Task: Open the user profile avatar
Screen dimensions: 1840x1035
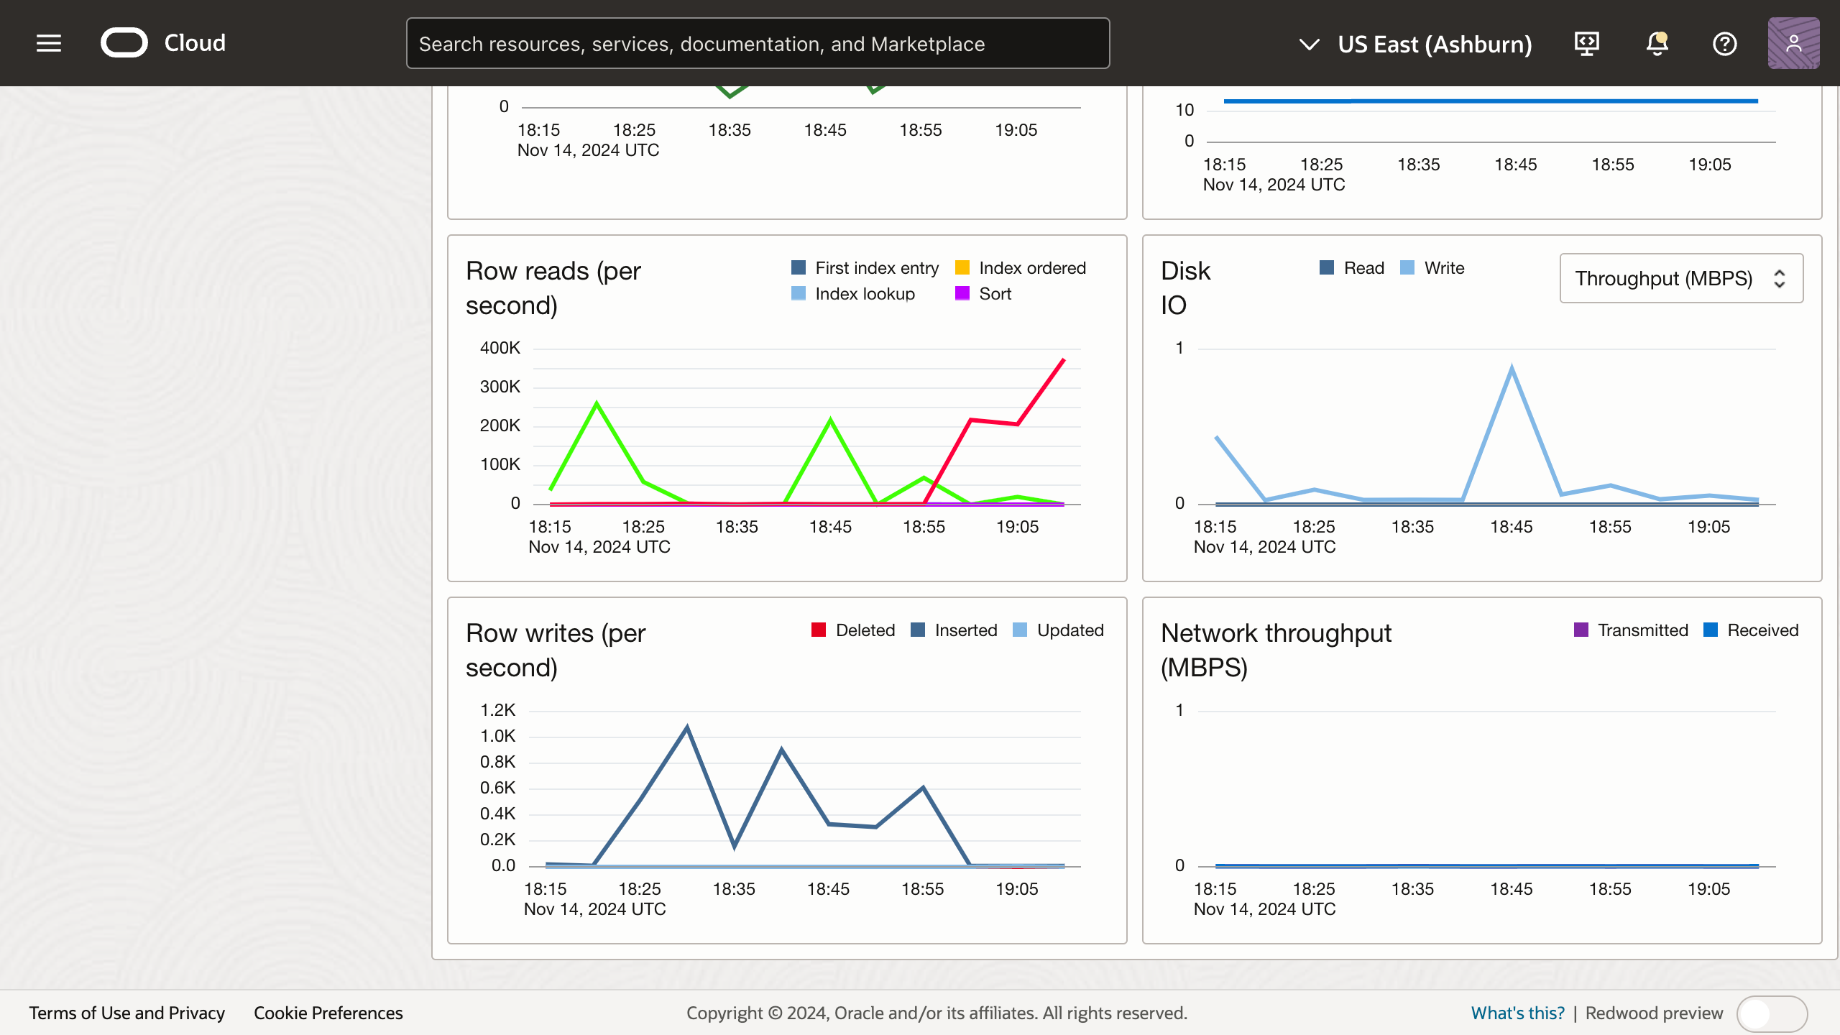Action: pos(1794,43)
